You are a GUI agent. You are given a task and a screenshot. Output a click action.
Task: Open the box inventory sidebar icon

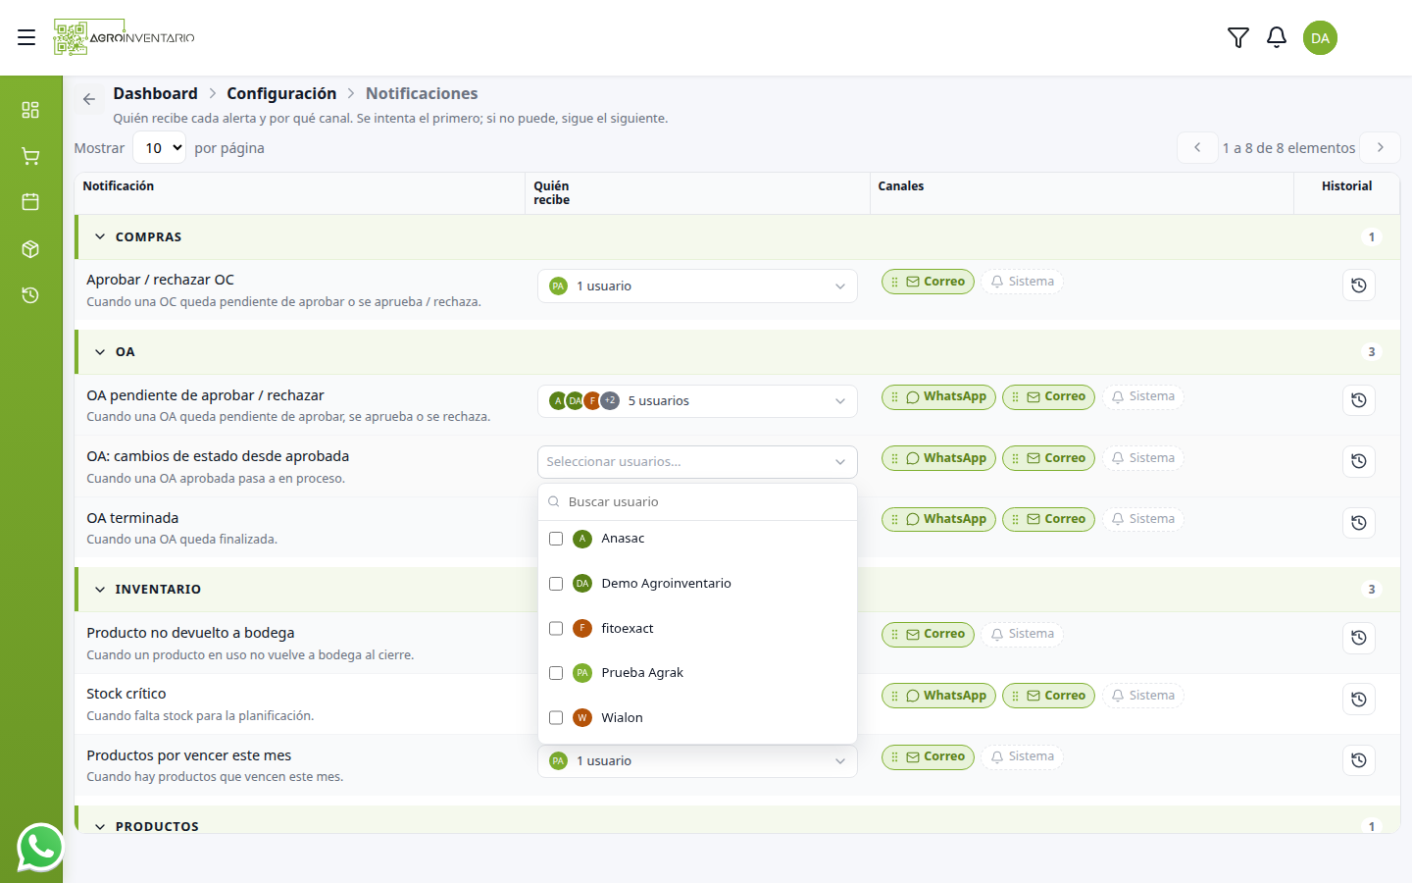click(30, 249)
